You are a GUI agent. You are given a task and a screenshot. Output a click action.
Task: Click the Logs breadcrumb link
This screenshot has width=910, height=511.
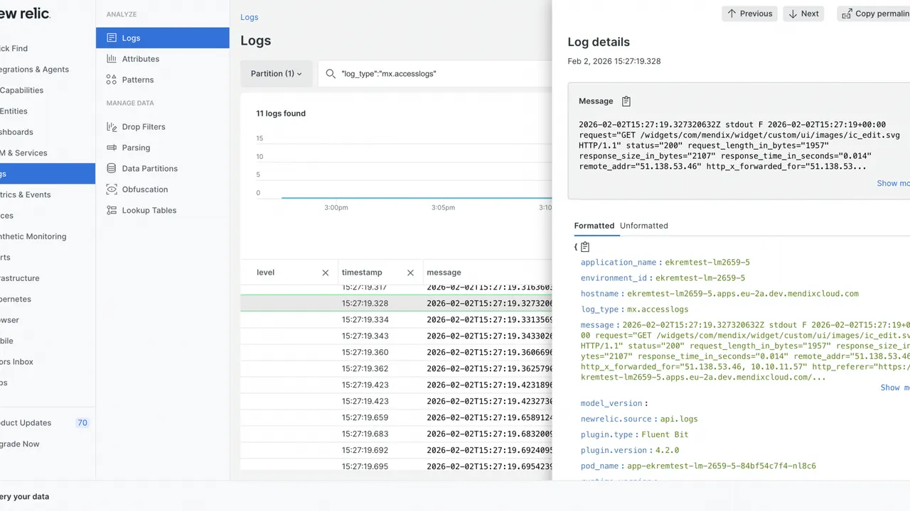click(250, 17)
